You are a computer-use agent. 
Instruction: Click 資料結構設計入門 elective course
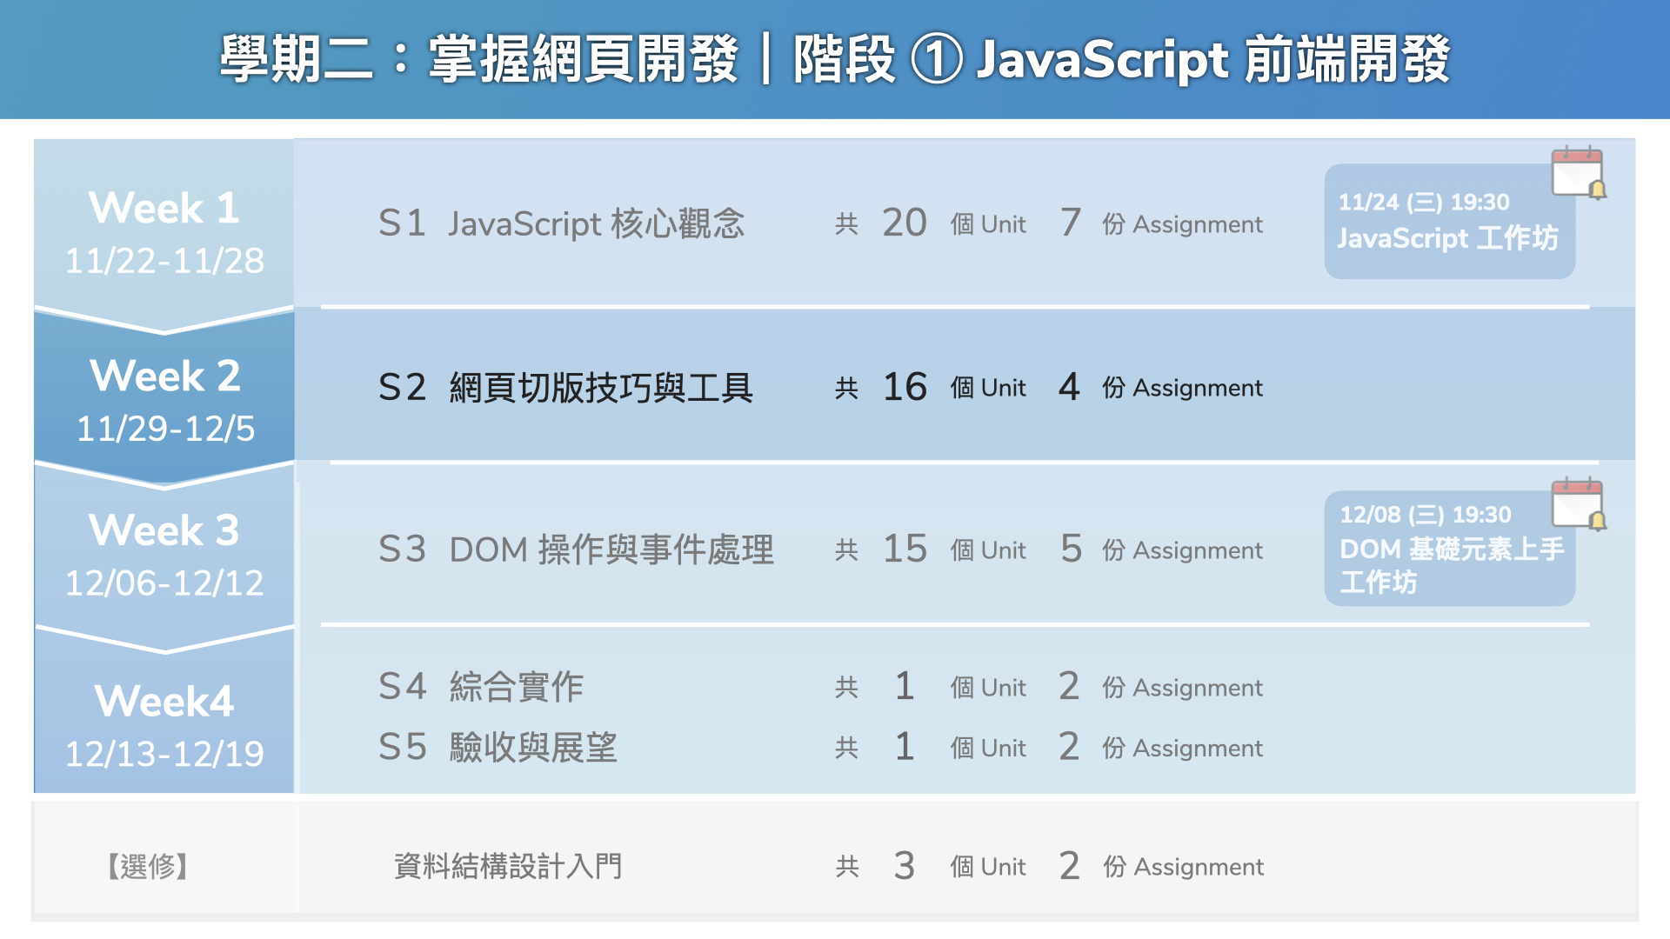coord(508,866)
